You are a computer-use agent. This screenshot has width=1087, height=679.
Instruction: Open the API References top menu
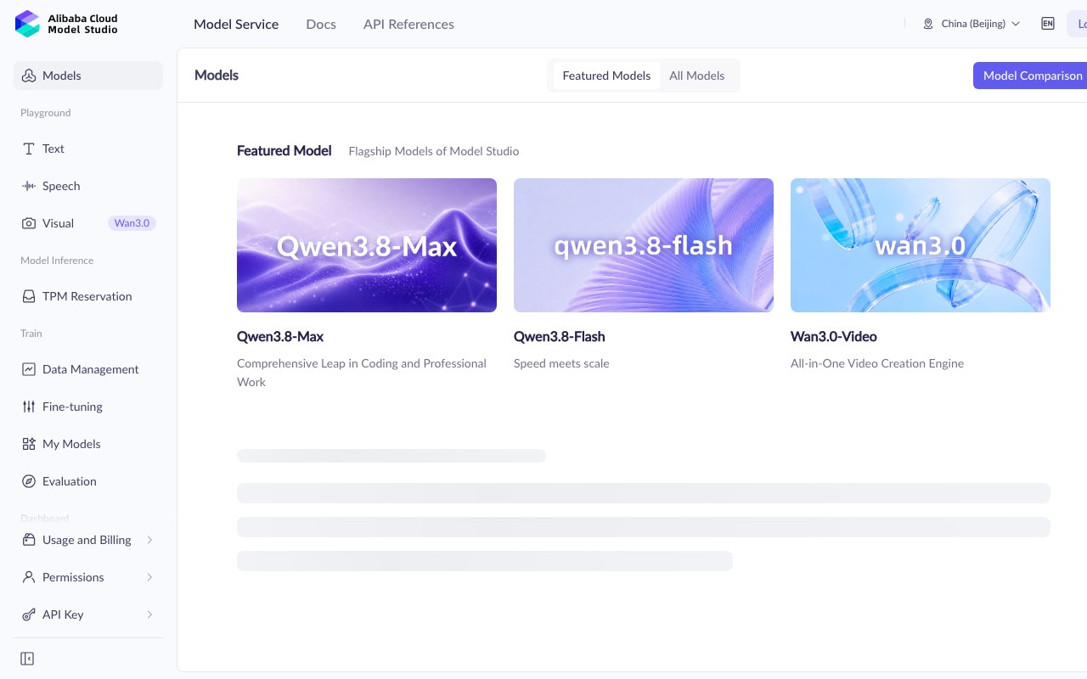tap(408, 24)
